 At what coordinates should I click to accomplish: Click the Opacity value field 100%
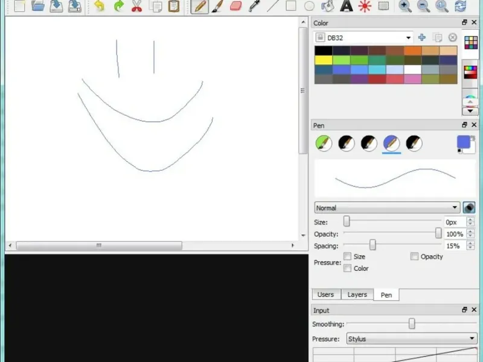[455, 234]
